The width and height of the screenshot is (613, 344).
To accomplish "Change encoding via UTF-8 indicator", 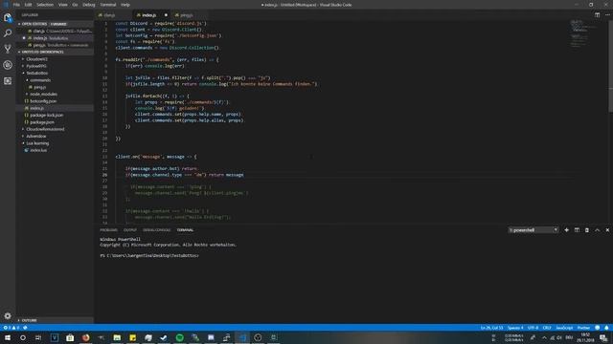I will pos(533,328).
